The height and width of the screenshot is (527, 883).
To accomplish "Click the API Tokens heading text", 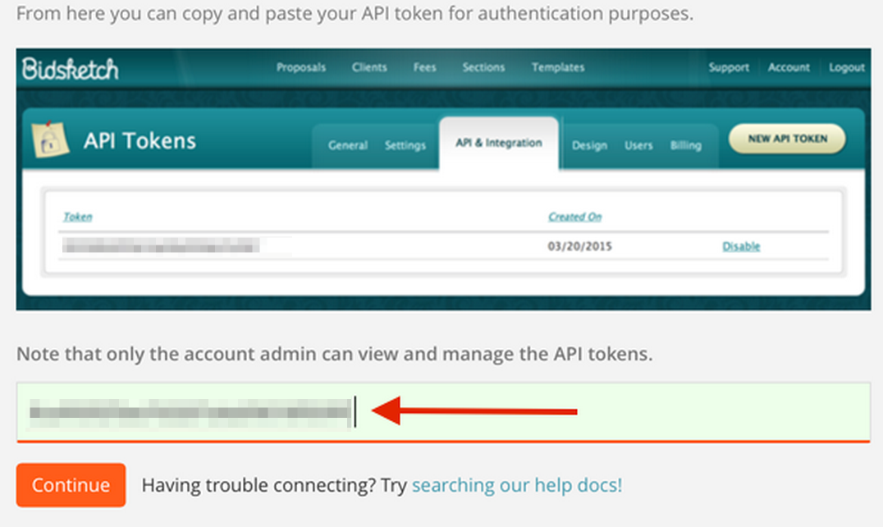I will [x=140, y=140].
